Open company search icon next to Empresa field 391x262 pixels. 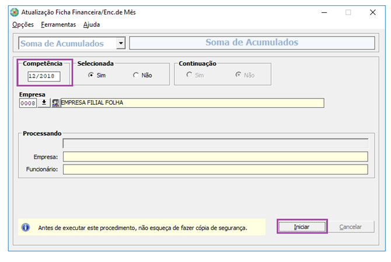click(x=55, y=103)
